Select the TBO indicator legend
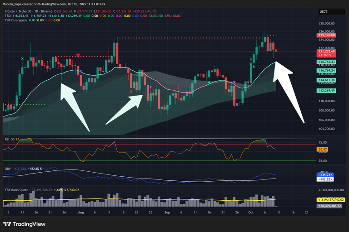 7,15
